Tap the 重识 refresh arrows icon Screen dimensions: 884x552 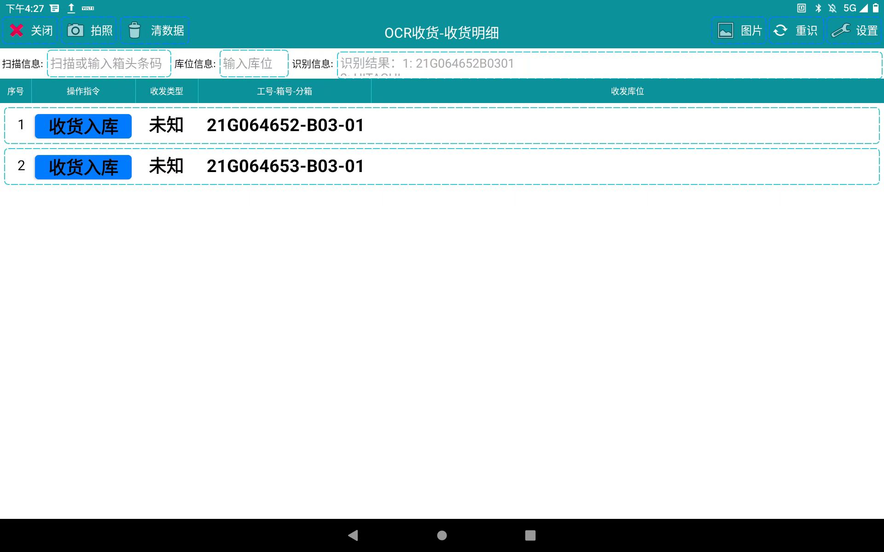[780, 31]
